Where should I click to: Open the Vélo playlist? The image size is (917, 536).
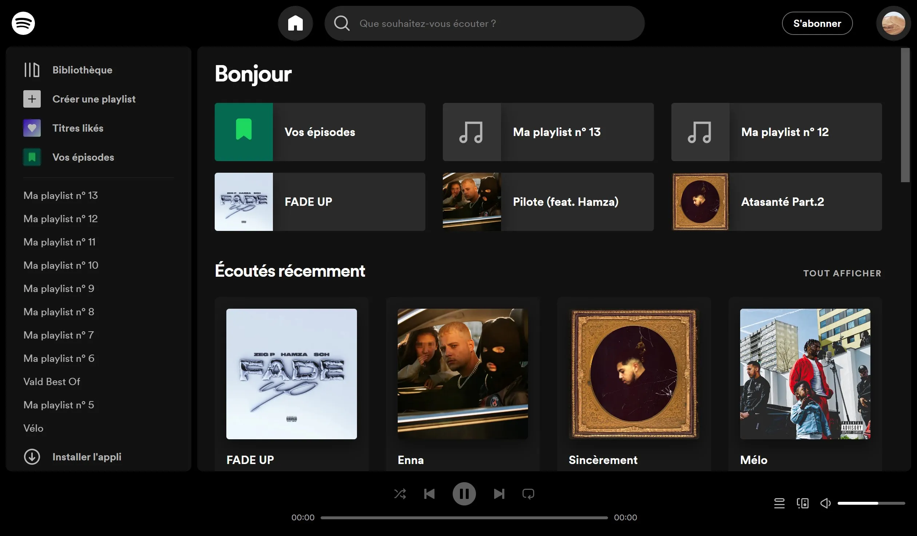(33, 428)
